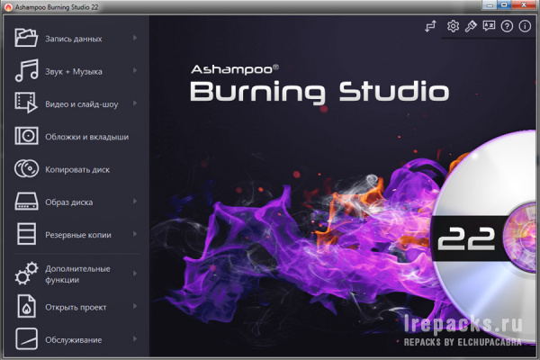Image resolution: width=540 pixels, height=360 pixels.
Task: Click the film strip icon for Видео и слайд-шоу
Action: click(26, 103)
